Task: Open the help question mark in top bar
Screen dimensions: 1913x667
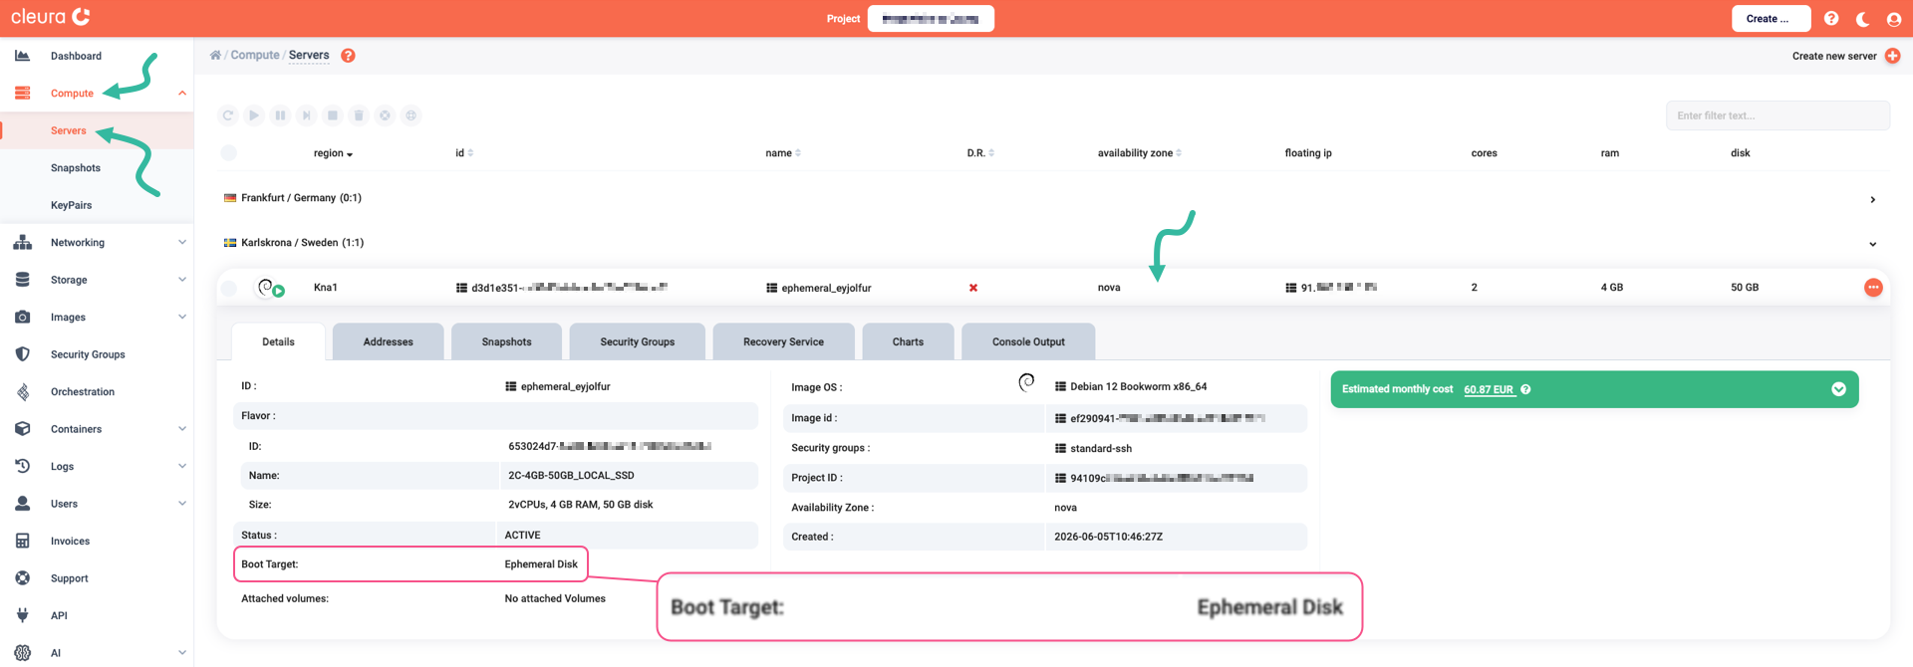Action: tap(1831, 18)
